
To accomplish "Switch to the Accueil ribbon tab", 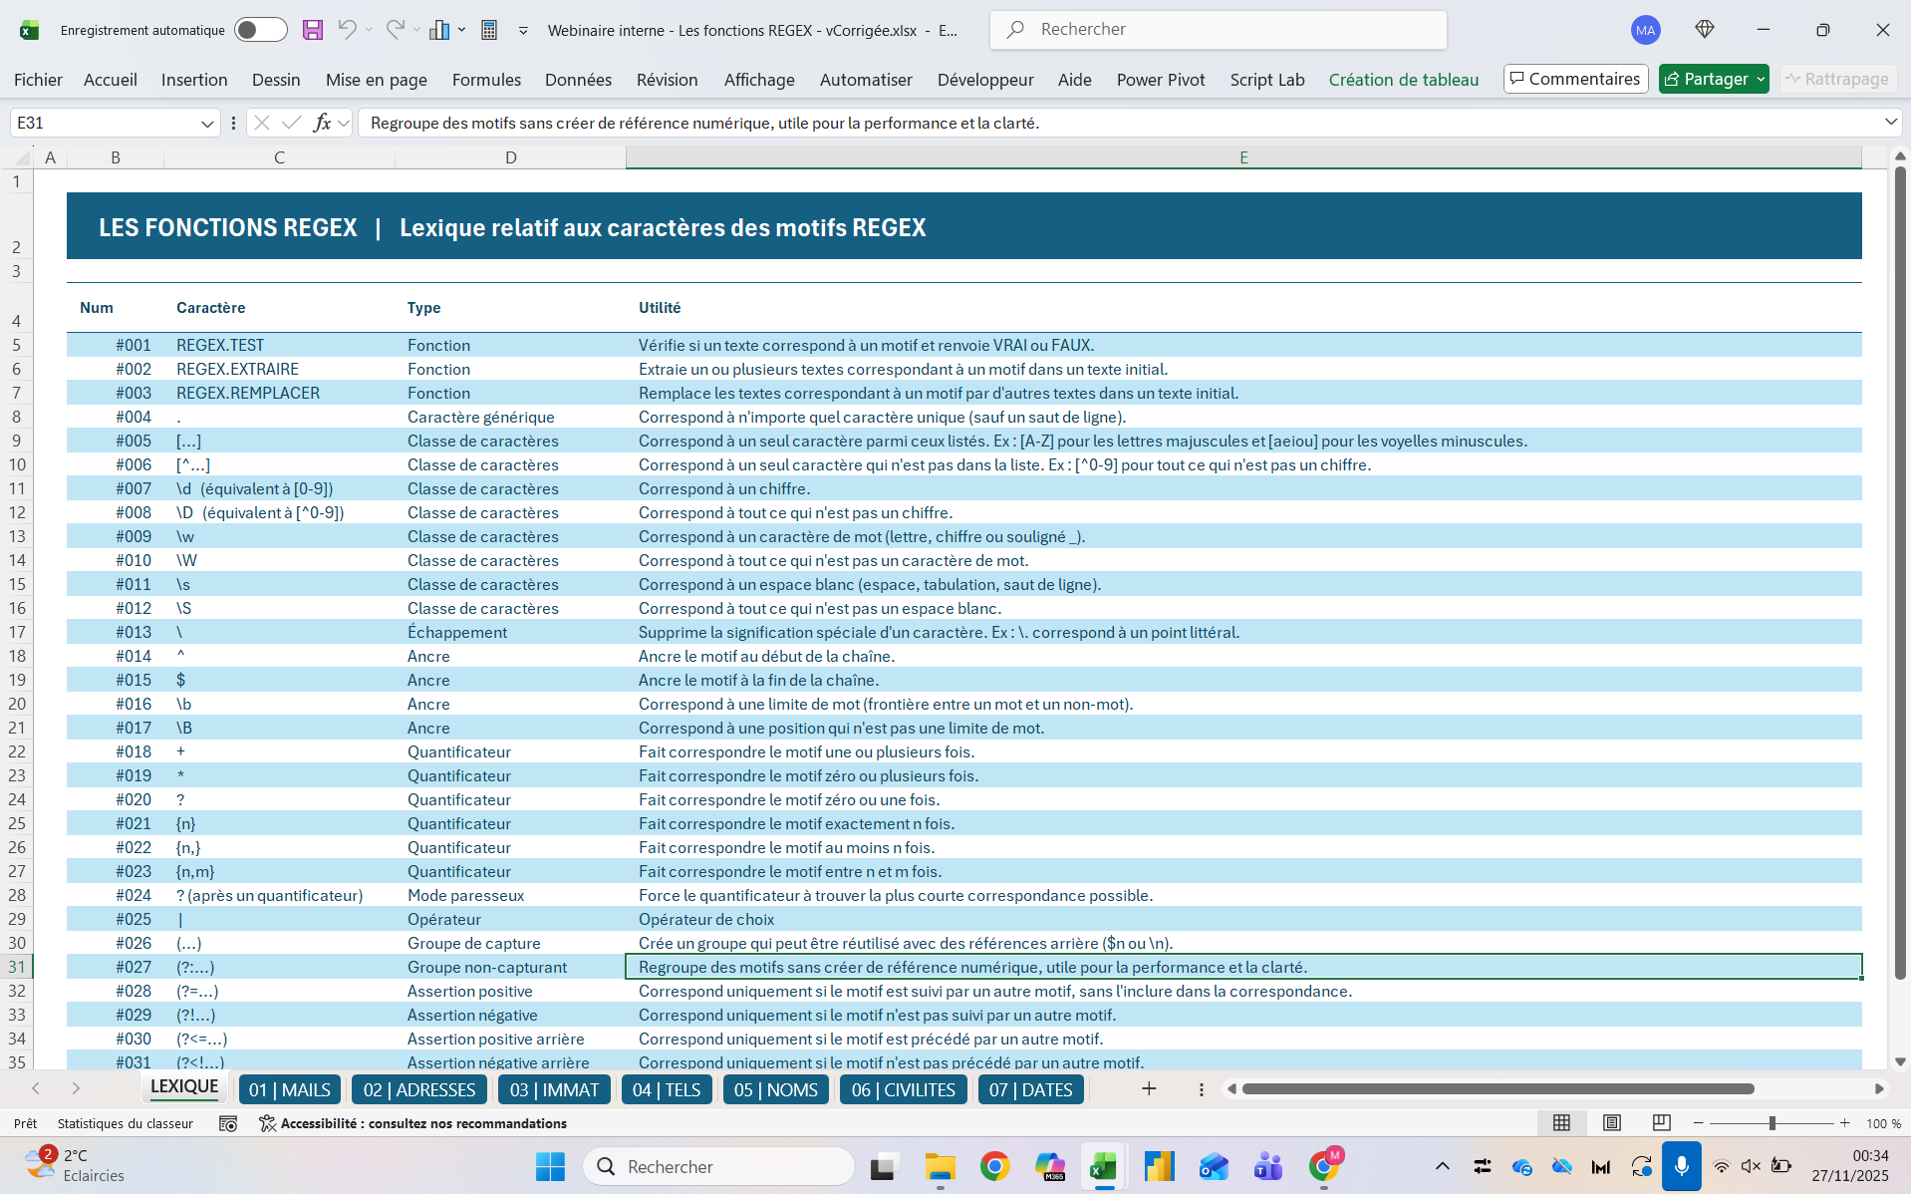I will coord(111,80).
